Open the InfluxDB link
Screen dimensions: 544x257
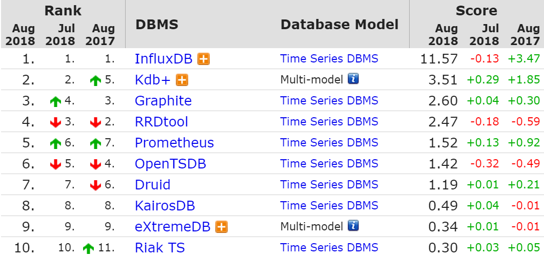163,59
